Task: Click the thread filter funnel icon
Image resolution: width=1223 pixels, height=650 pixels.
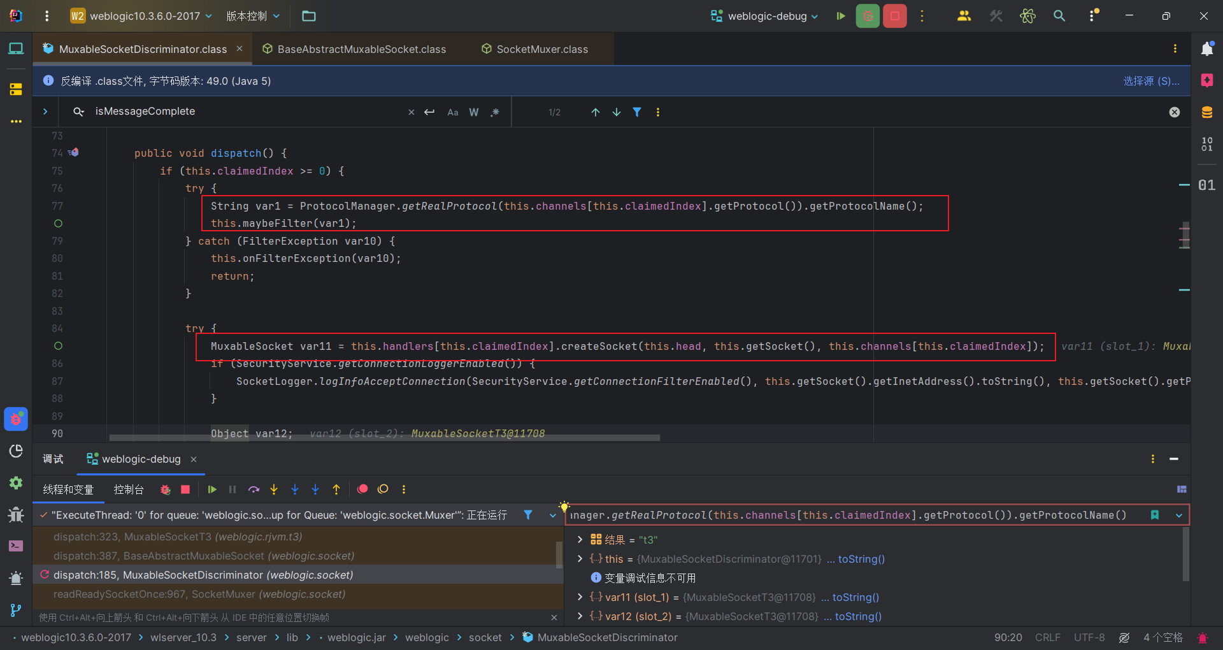Action: pos(528,515)
